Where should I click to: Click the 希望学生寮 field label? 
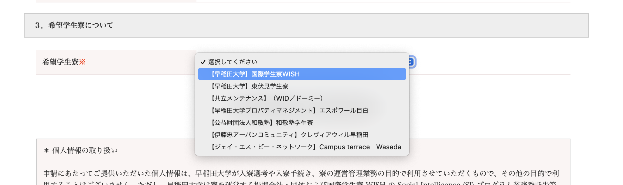click(60, 62)
